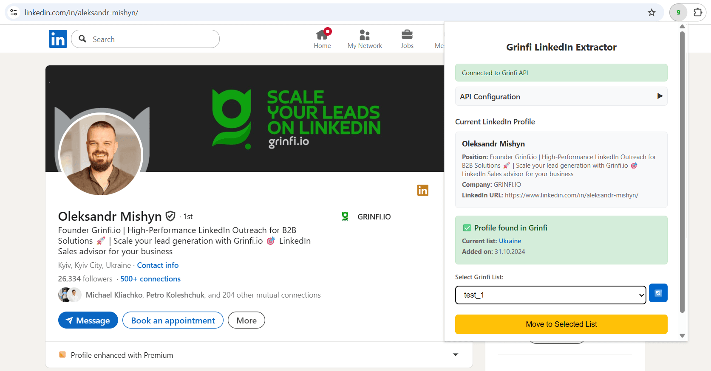Viewport: 711px width, 371px height.
Task: Click the LinkedIn logo icon
Action: [x=58, y=39]
